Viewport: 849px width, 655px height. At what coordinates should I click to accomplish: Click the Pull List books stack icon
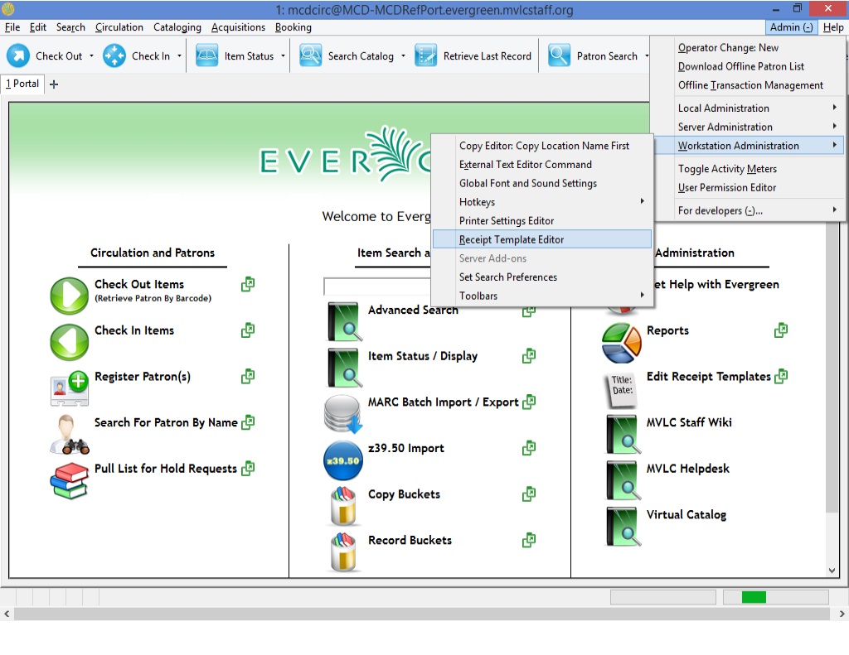pos(69,480)
